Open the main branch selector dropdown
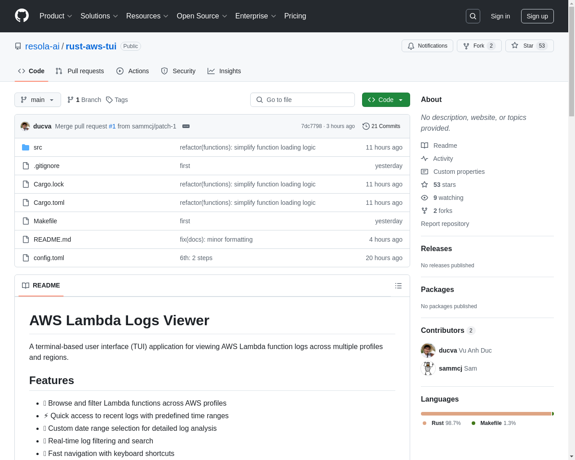Viewport: 575px width, 460px height. tap(38, 100)
